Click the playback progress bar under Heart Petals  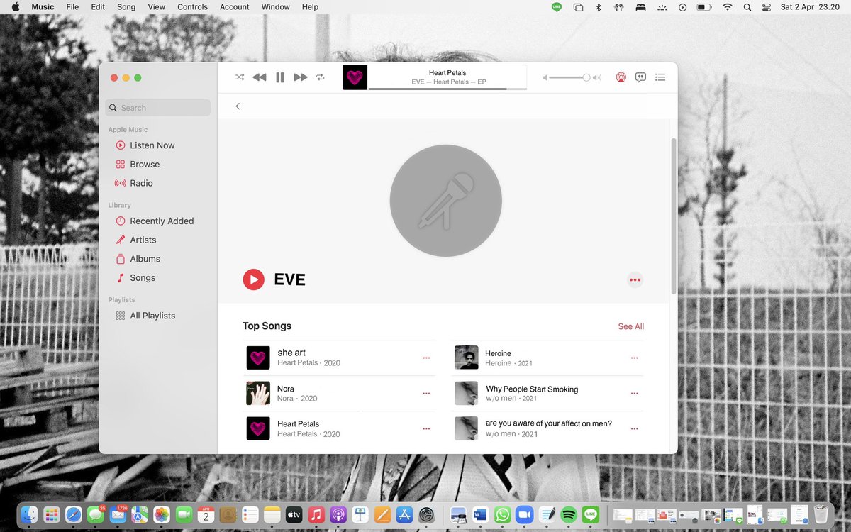coord(447,89)
